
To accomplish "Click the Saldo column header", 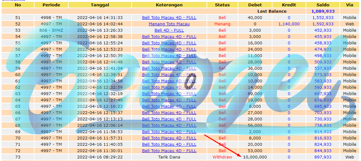I will coord(323,5).
